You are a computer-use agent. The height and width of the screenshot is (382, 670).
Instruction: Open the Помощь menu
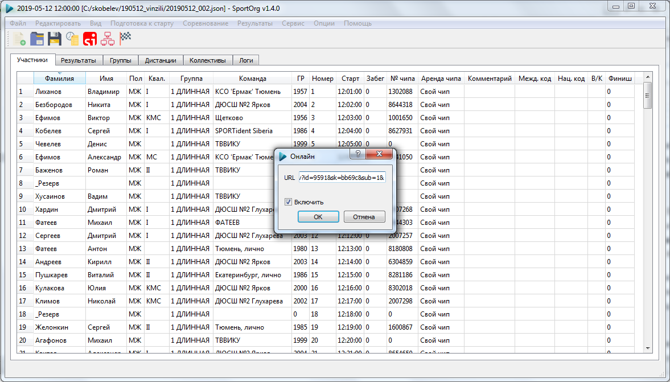click(x=357, y=23)
